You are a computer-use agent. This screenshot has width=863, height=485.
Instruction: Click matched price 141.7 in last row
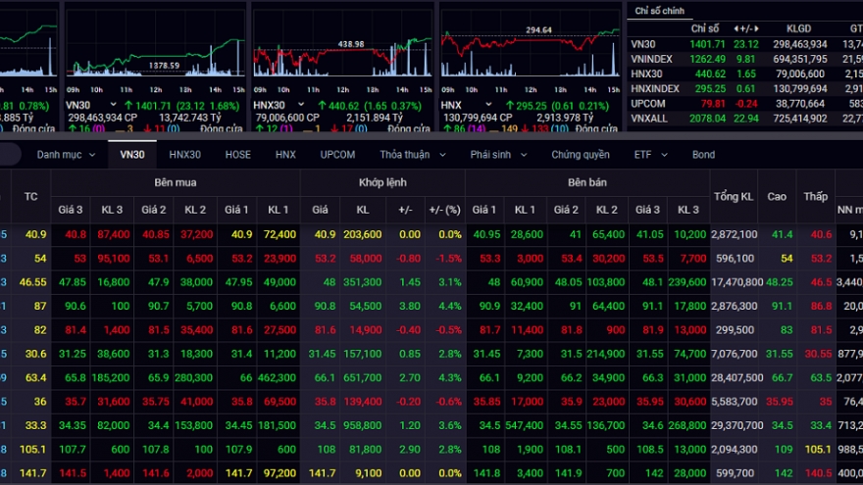click(322, 473)
